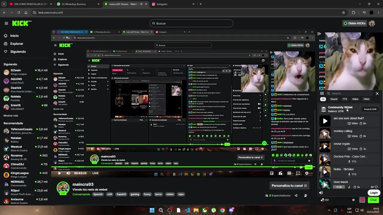Viewport: 383px width, 215px height.
Task: Open the Conversando category link
Action: pos(81,194)
